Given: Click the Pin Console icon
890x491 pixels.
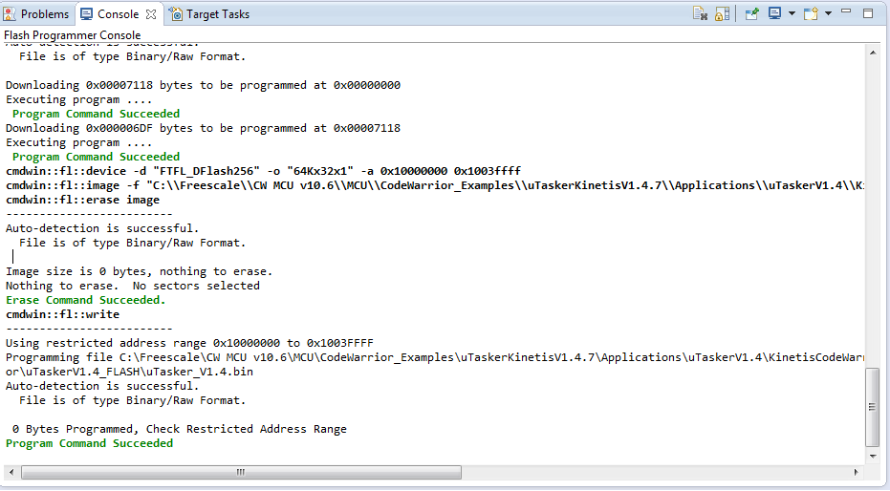Looking at the screenshot, I should tap(751, 14).
